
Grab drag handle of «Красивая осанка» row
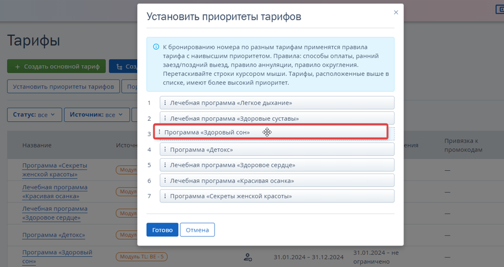[x=165, y=180]
